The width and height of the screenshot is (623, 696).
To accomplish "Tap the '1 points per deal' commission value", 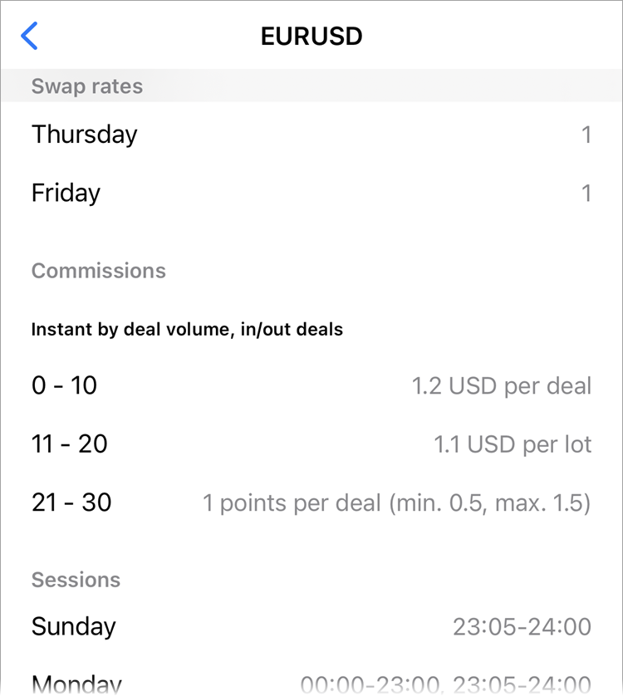I will pyautogui.click(x=397, y=503).
